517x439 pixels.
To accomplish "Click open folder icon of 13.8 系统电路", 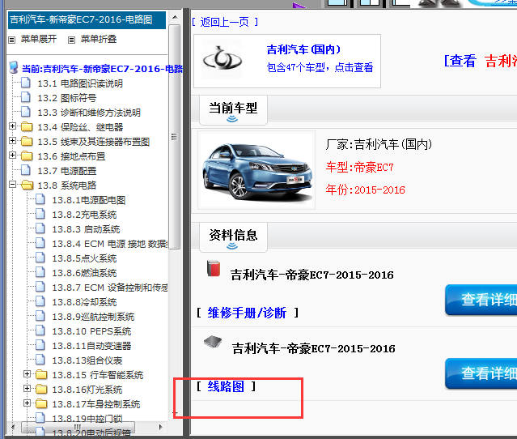I will pyautogui.click(x=27, y=185).
